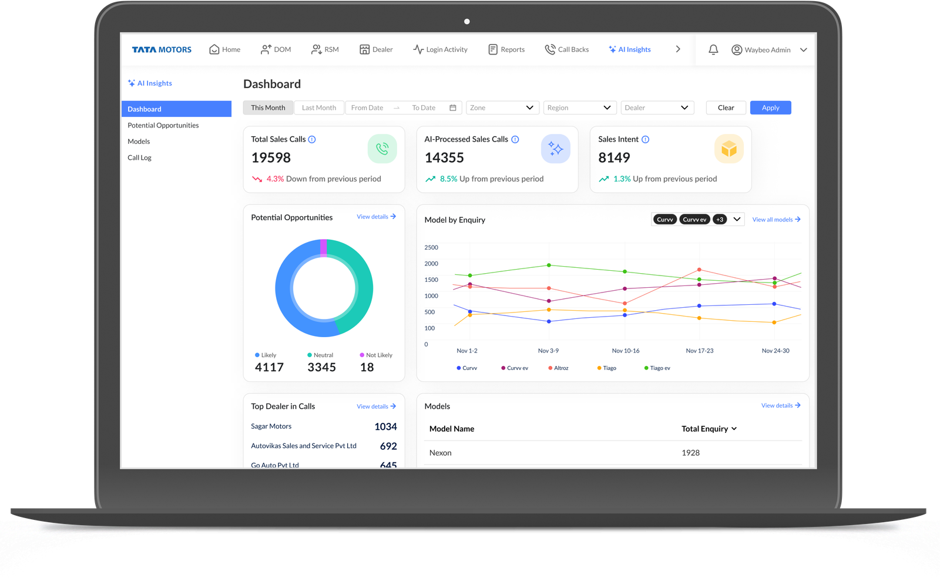Open the View all models link
Screen dimensions: 940x578
click(775, 220)
